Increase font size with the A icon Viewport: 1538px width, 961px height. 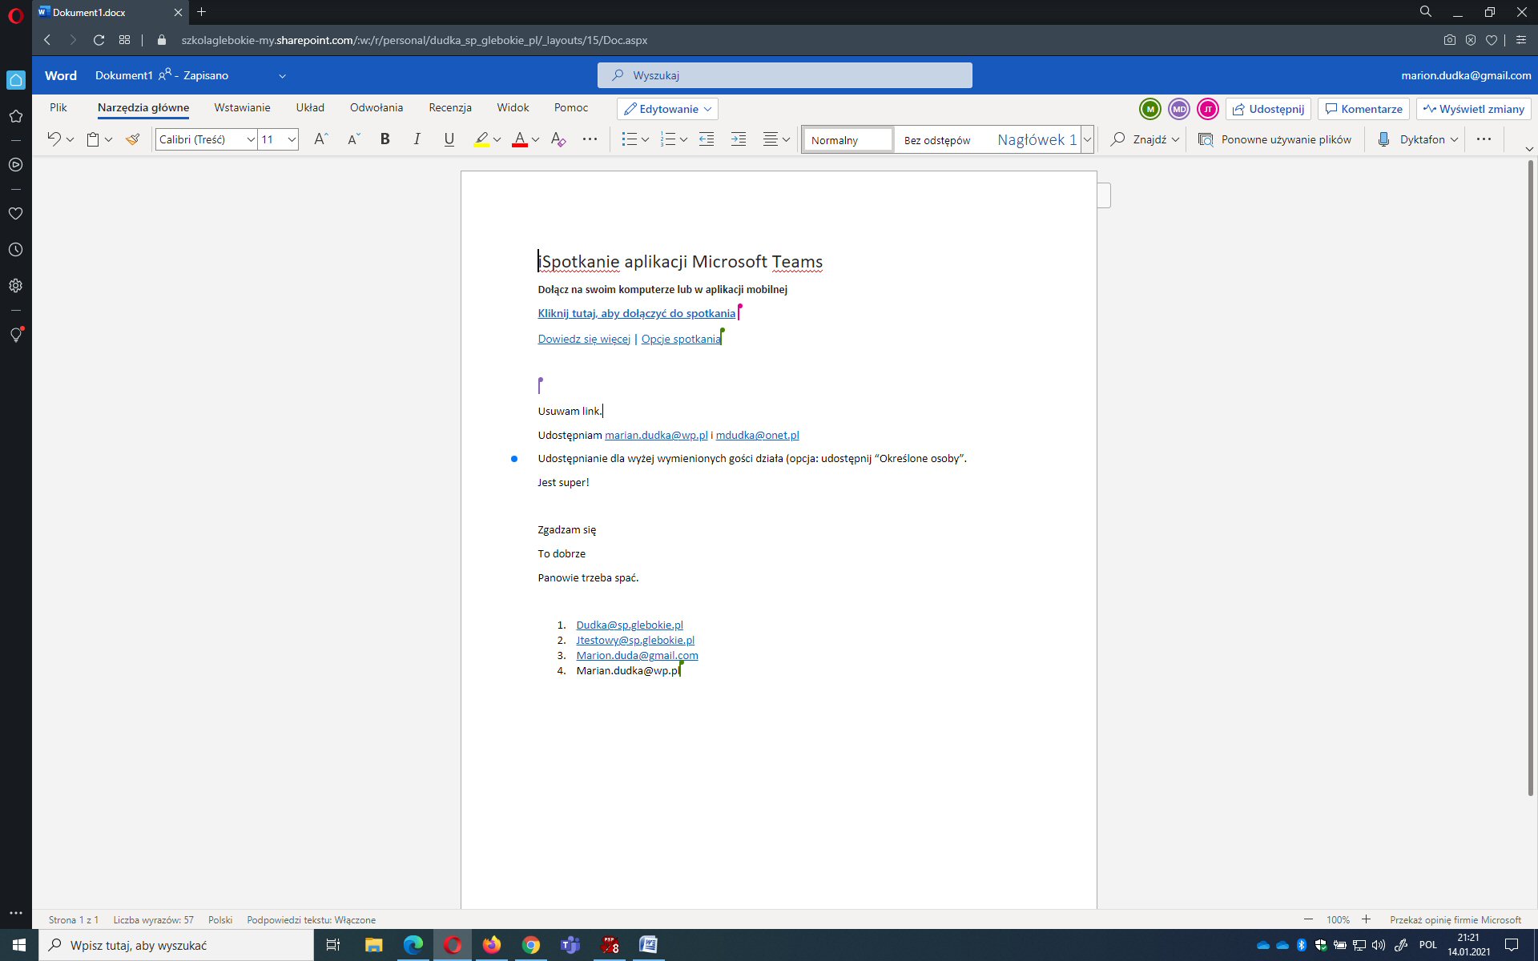coord(320,139)
